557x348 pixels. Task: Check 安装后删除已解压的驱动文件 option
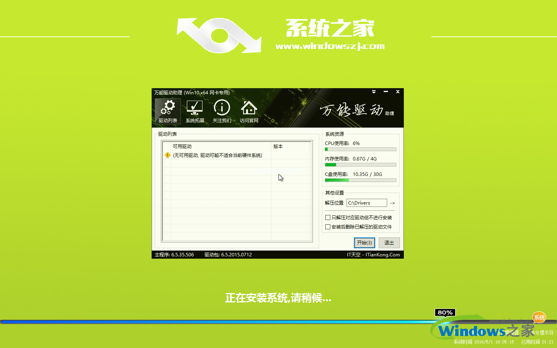(328, 227)
